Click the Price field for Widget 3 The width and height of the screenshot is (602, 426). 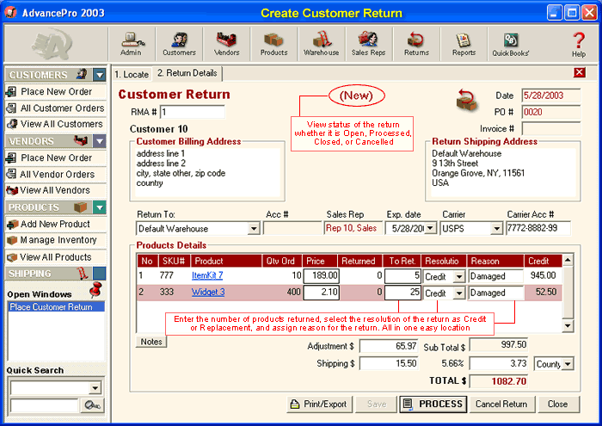322,293
